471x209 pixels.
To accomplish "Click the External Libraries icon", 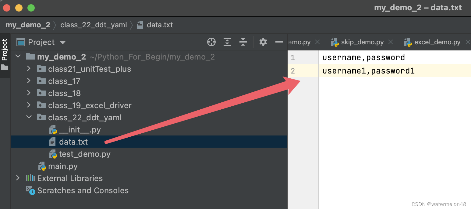I will coord(30,178).
